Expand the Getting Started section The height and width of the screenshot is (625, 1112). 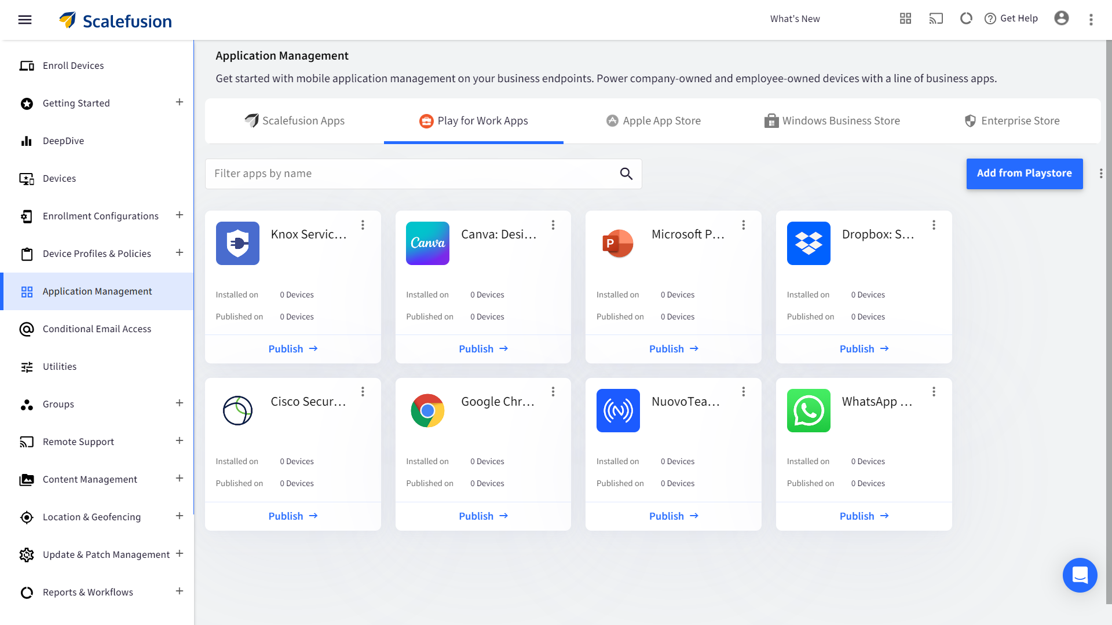[180, 102]
